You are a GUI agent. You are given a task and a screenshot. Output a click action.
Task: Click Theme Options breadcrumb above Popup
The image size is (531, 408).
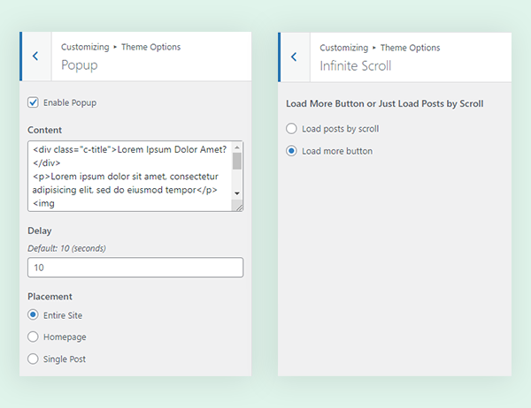[x=151, y=48]
